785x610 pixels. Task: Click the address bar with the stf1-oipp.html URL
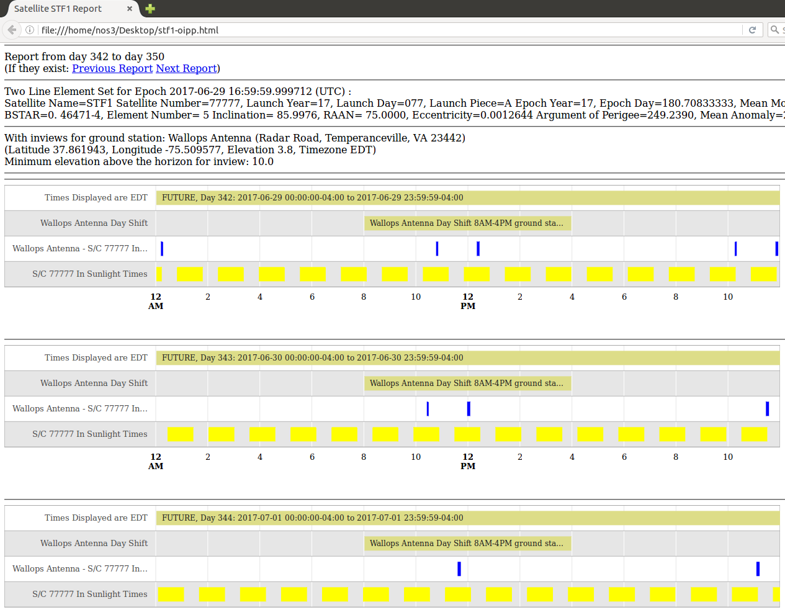point(385,30)
